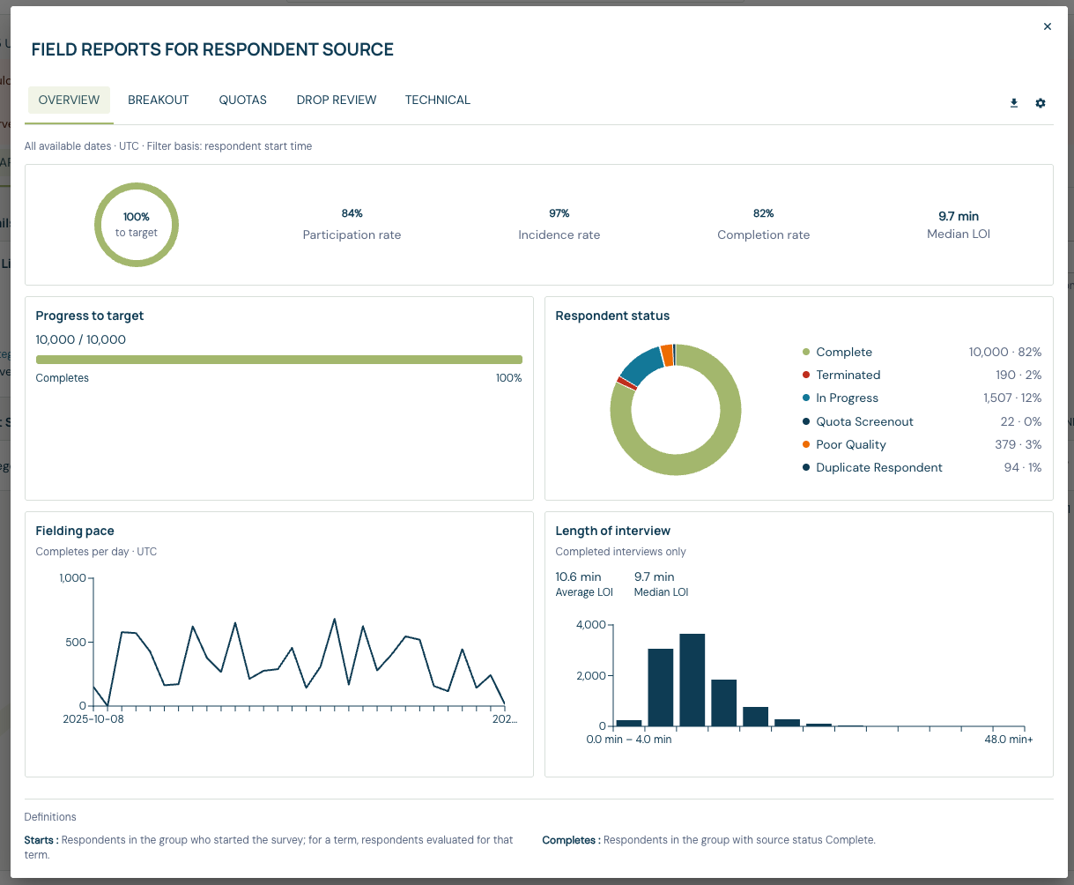Click the "190 · 2%" Terminated count
This screenshot has height=885, width=1074.
coord(1018,375)
